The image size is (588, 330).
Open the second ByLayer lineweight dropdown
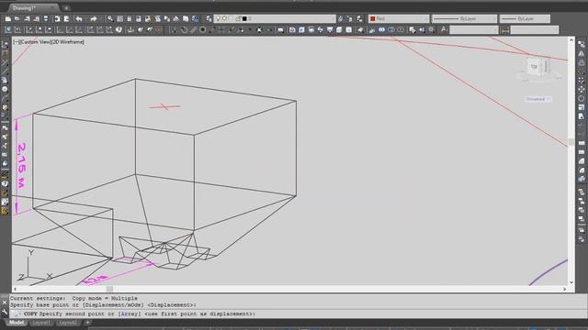pyautogui.click(x=547, y=18)
